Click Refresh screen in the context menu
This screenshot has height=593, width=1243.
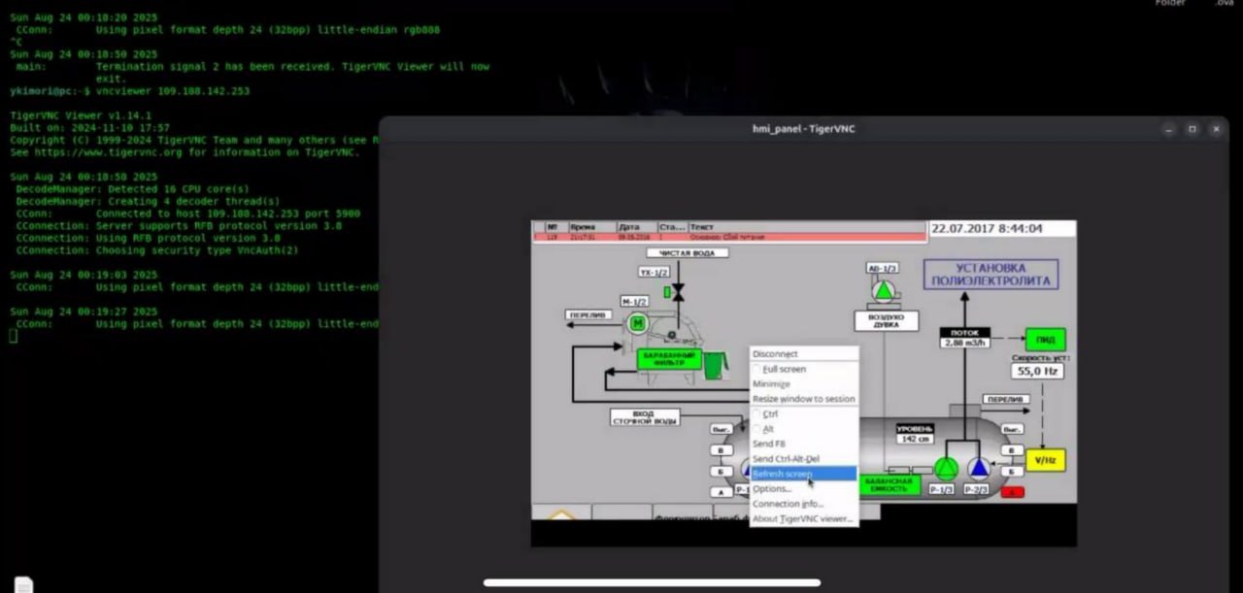point(804,474)
